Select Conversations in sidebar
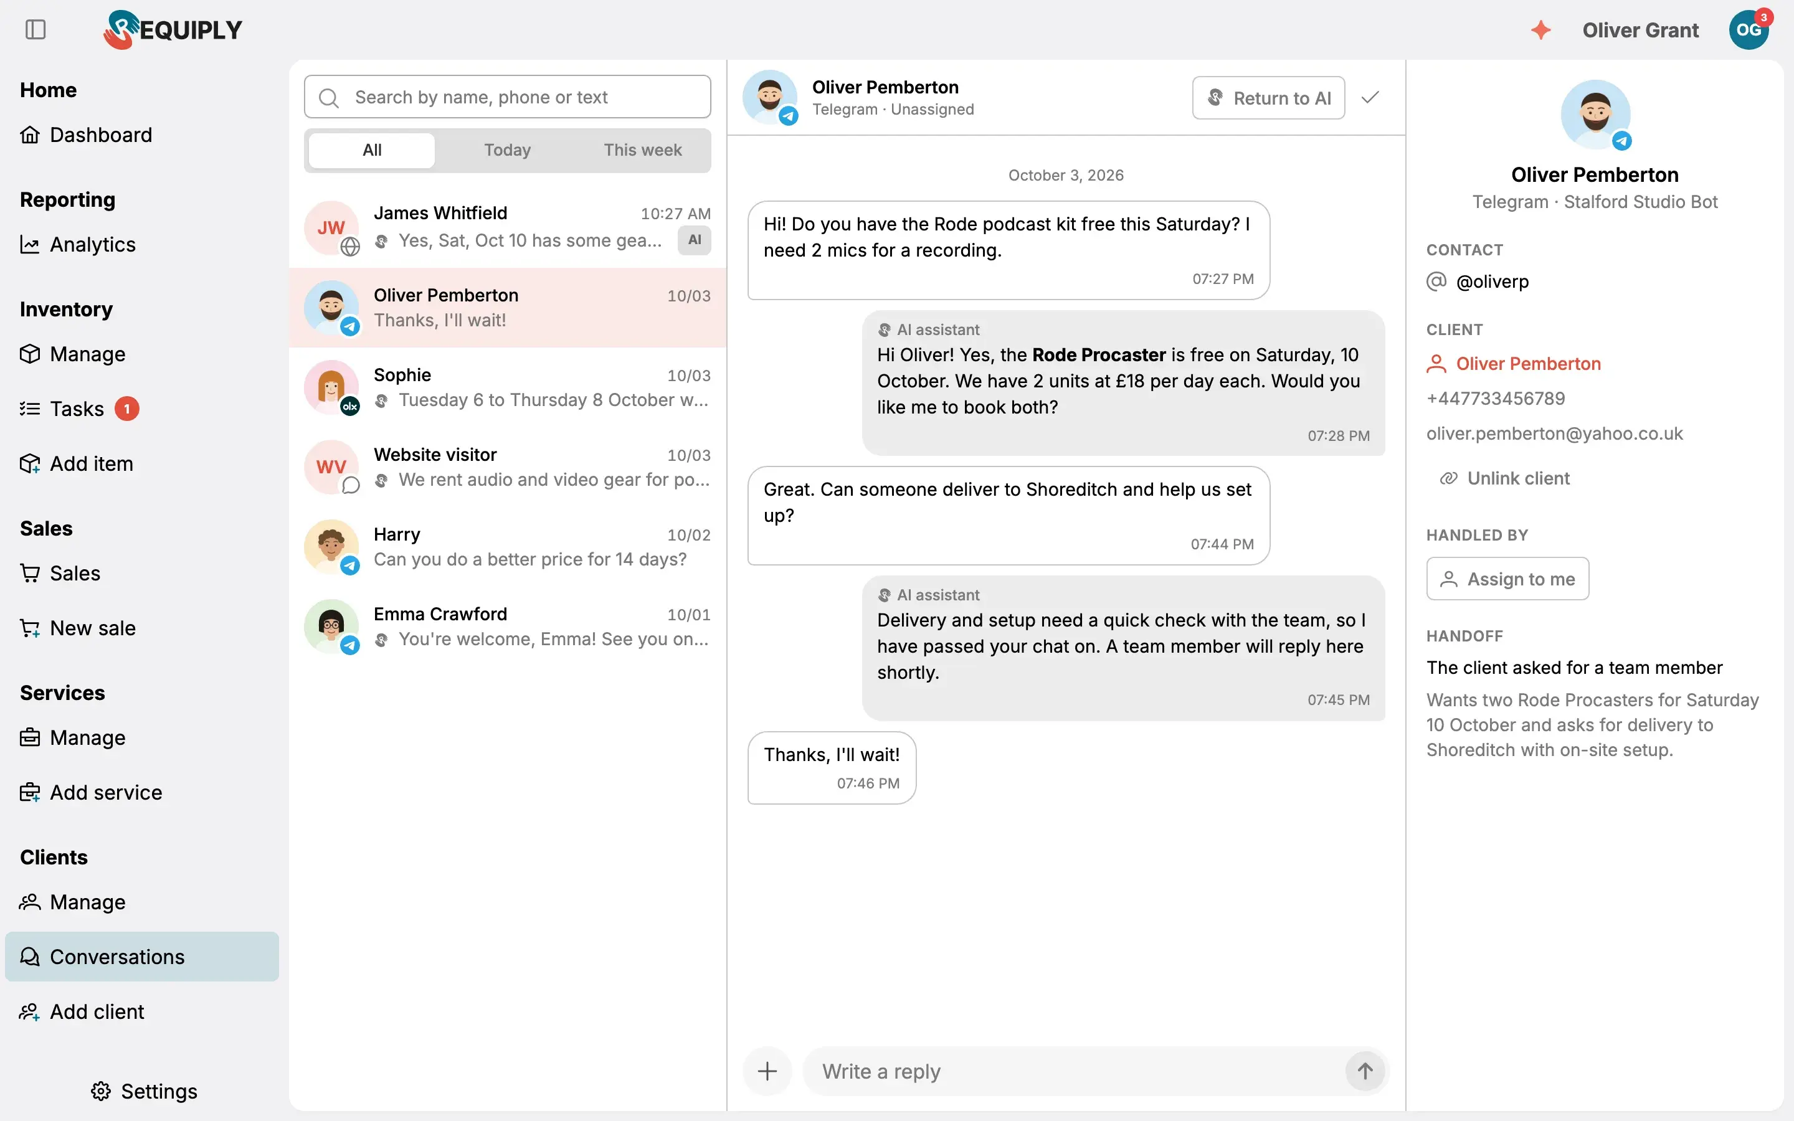 click(x=141, y=957)
